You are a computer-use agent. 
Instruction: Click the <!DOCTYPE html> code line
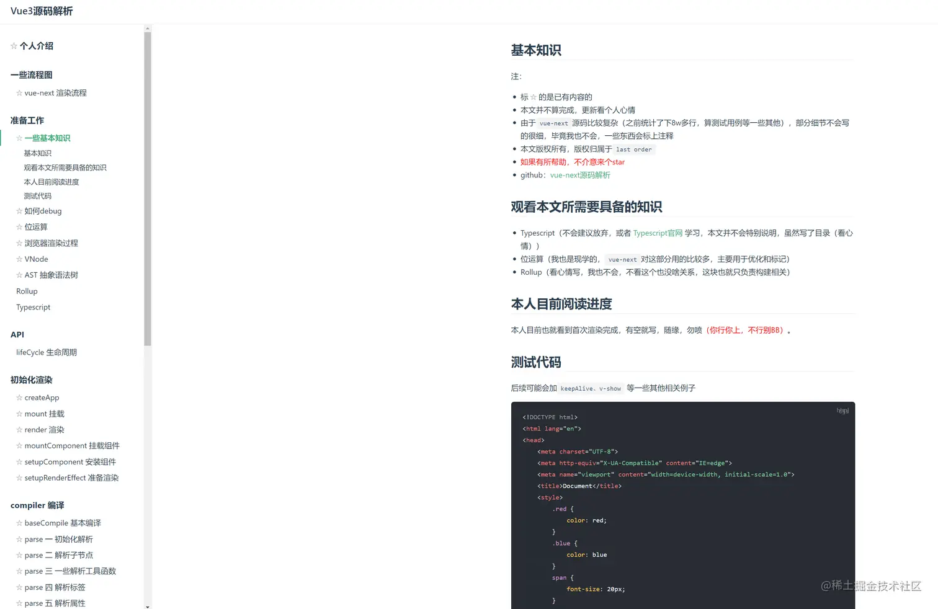[550, 417]
